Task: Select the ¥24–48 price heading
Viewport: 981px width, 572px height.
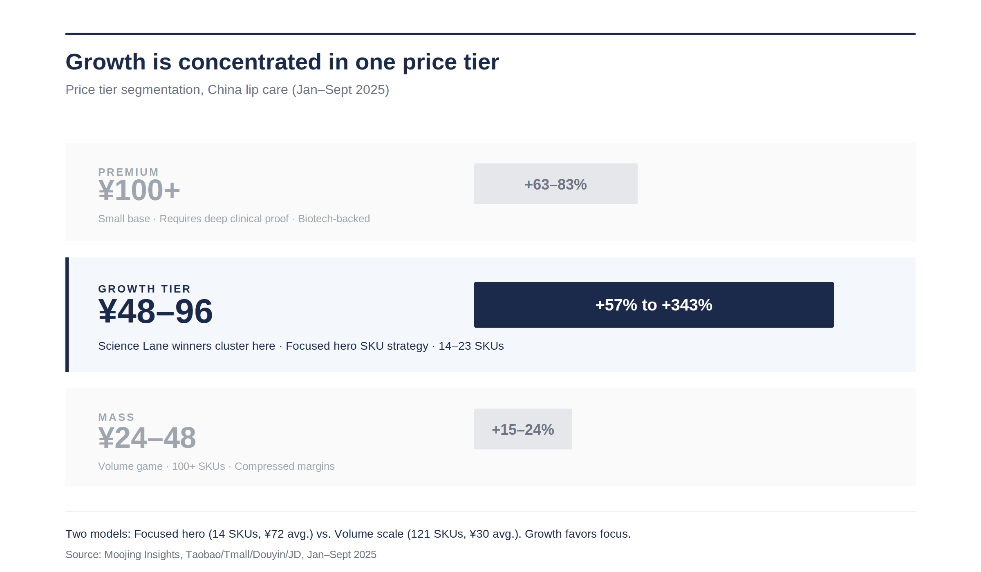Action: click(x=147, y=438)
